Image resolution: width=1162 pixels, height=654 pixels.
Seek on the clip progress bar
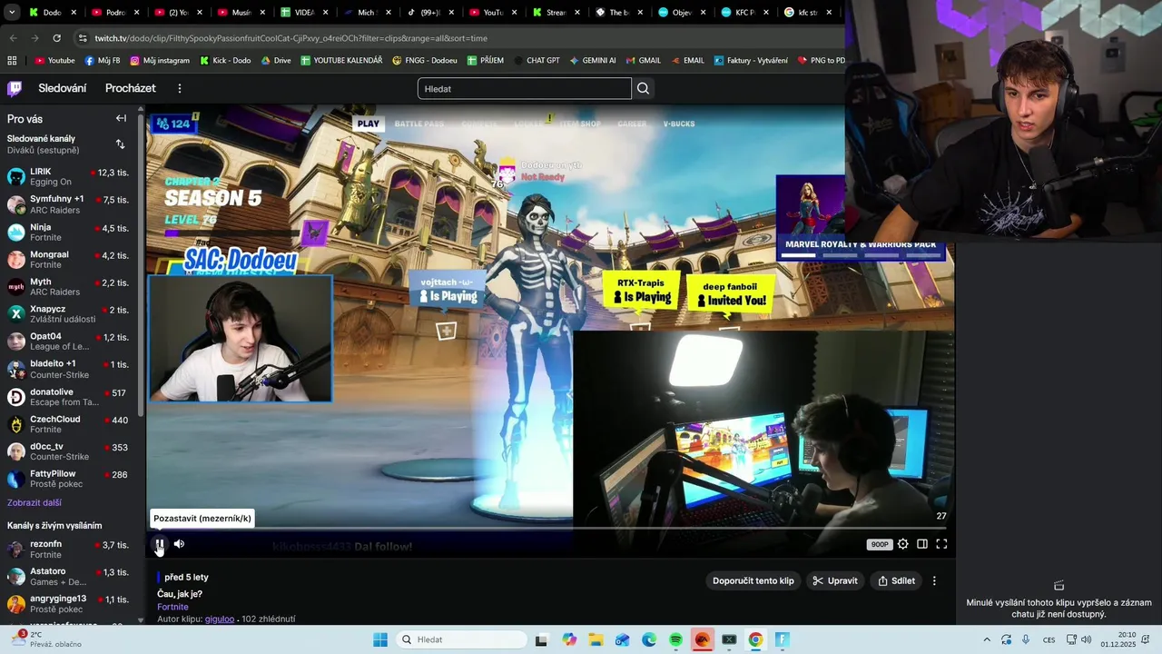[549, 528]
